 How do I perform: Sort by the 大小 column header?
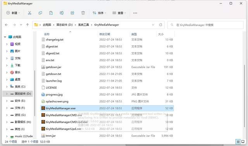pyautogui.click(x=161, y=34)
